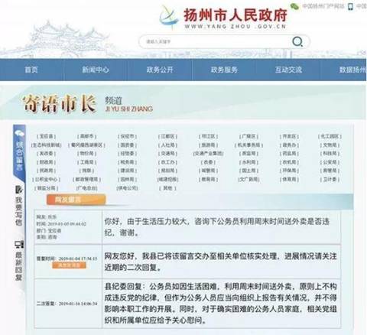Click the pencil icon above 我要写信

tap(19, 190)
